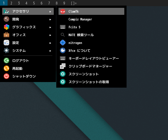Expand the アクセサリ submenu arrow
The image size is (168, 140).
50,11
